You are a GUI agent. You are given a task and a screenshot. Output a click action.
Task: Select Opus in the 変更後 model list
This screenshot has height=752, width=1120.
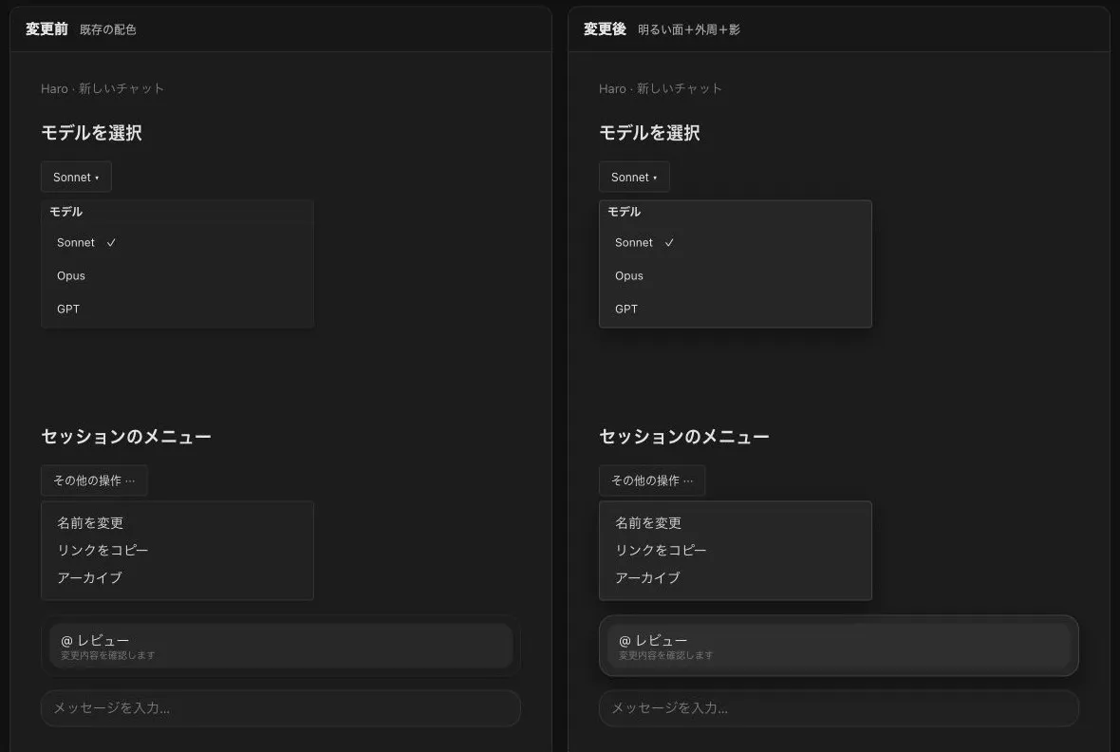click(735, 276)
